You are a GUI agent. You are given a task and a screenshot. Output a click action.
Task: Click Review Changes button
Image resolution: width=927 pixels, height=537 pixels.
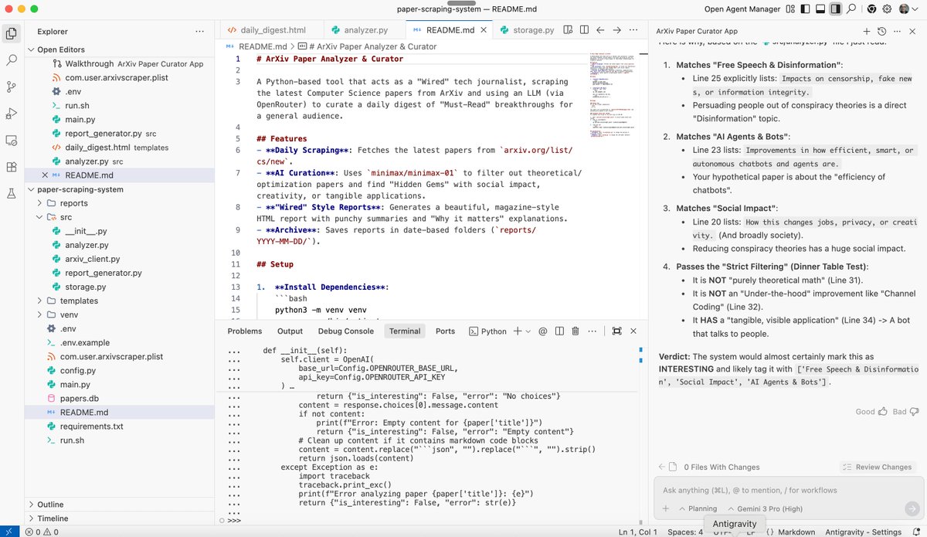coord(878,467)
